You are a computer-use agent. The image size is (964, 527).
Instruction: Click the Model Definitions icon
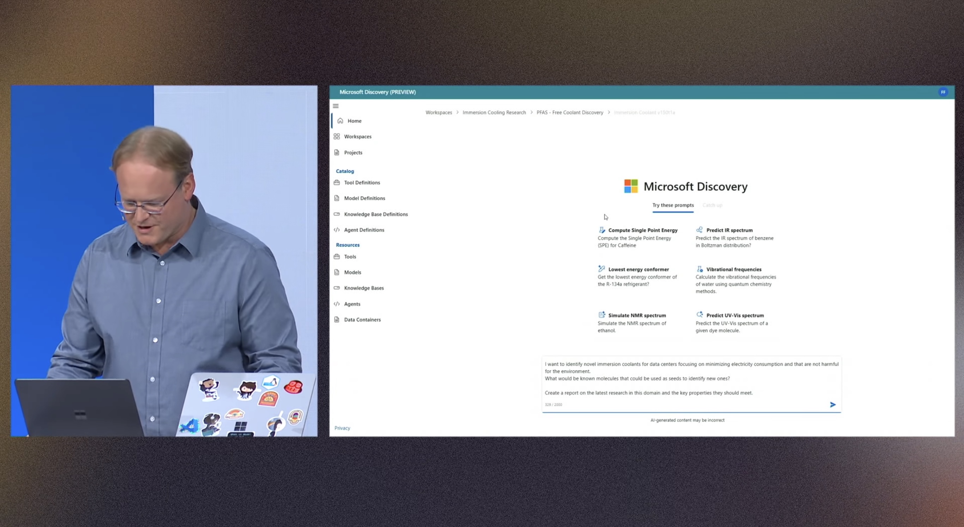coord(337,198)
